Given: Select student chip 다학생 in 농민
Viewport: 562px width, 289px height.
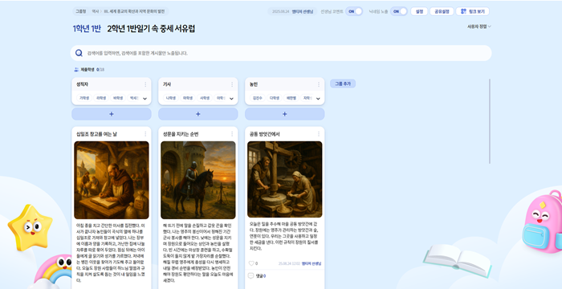Looking at the screenshot, I should pyautogui.click(x=275, y=98).
